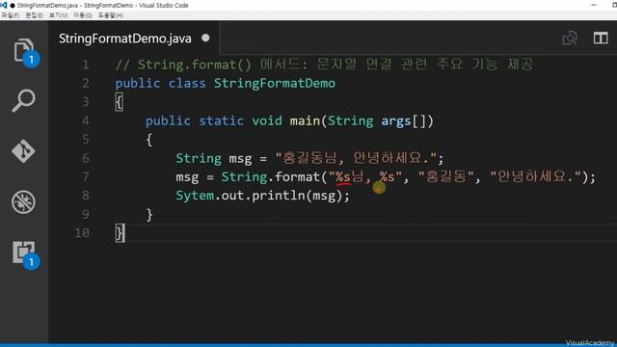The image size is (617, 347).
Task: Click the class name StringFormatDemo on line 2
Action: (x=274, y=83)
